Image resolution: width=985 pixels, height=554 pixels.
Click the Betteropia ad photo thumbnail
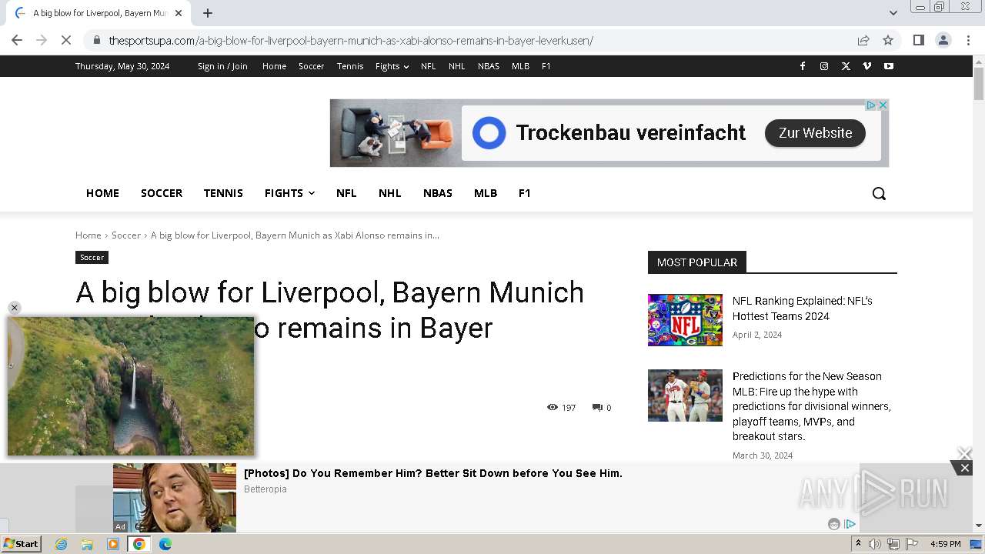coord(175,498)
